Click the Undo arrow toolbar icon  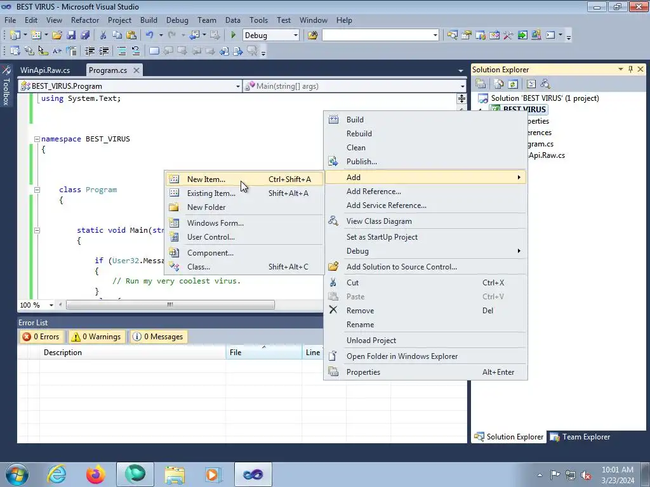150,36
